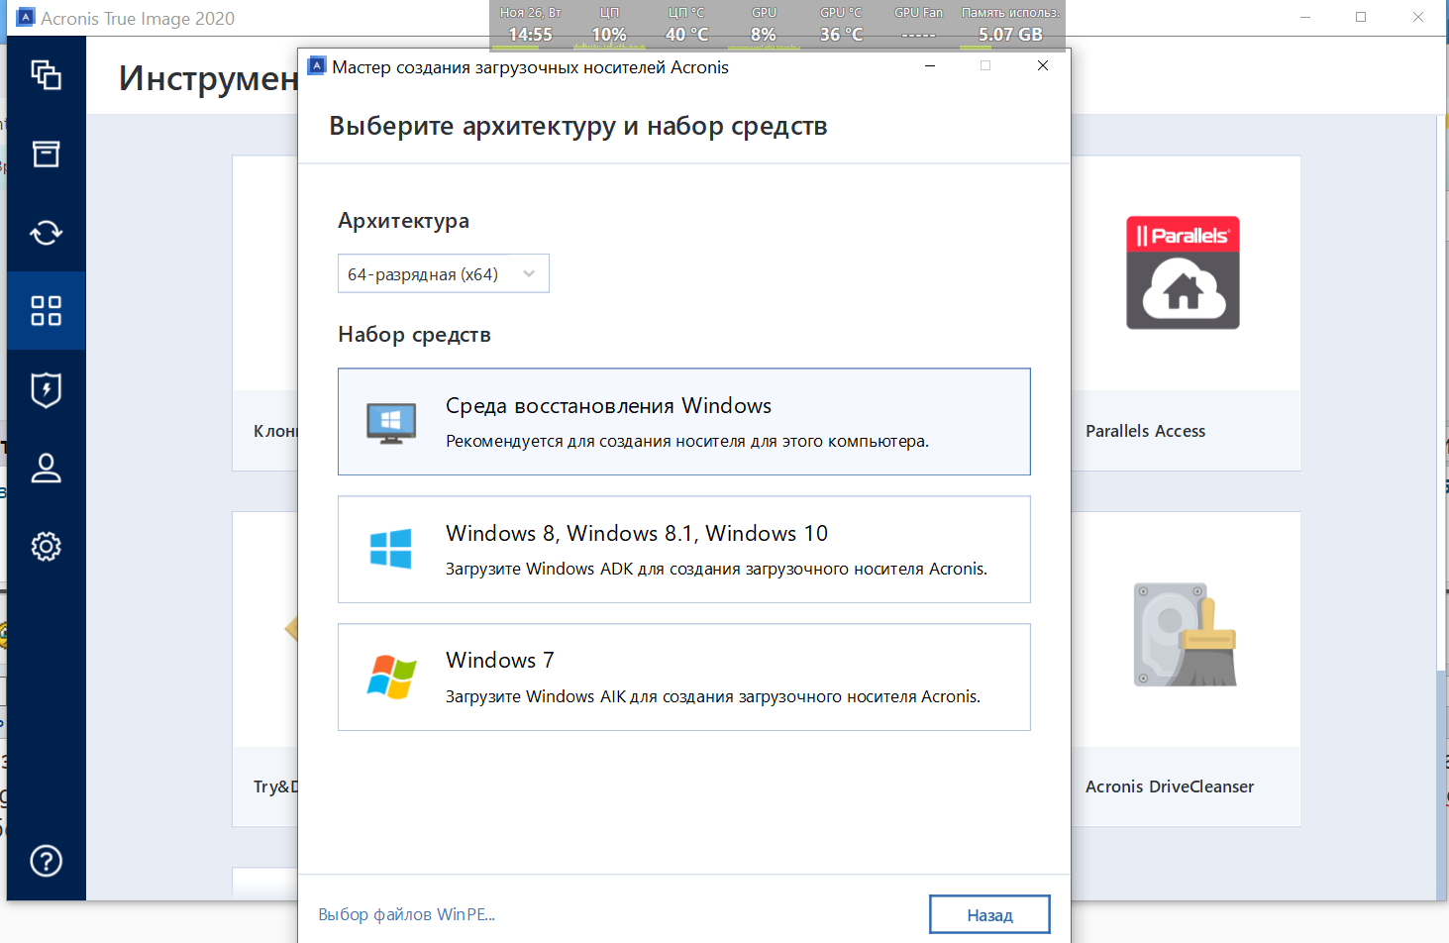Screen dimensions: 1449x943
Task: Select the Tools grid icon in sidebar
Action: [x=46, y=311]
